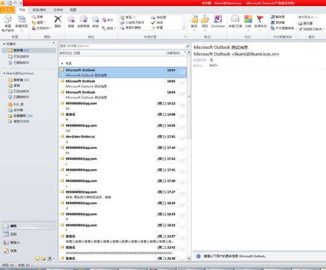Toggle flag on the 18:06 email
This screenshot has height=270, width=326.
click(x=184, y=117)
